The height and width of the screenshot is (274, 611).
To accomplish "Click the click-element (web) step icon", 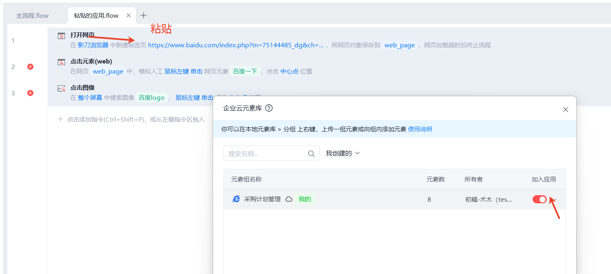I will [x=61, y=62].
